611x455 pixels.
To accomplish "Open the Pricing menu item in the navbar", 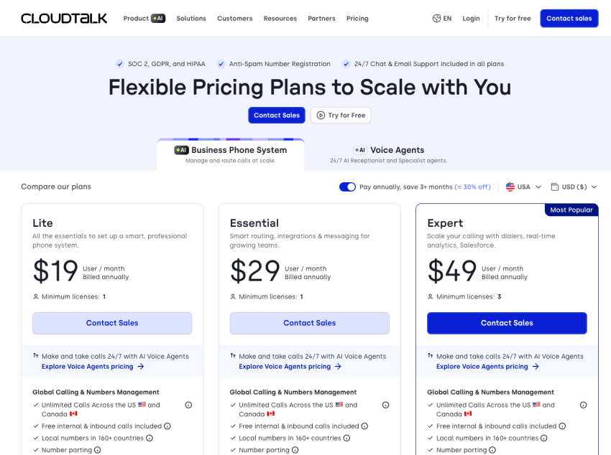I will point(357,18).
